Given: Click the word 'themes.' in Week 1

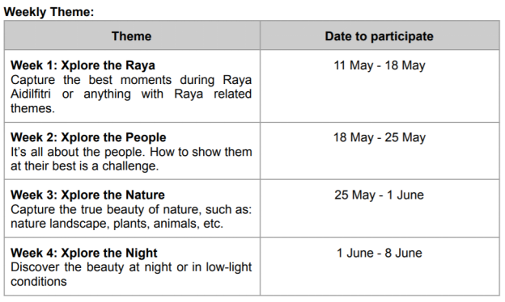Looking at the screenshot, I should [33, 108].
